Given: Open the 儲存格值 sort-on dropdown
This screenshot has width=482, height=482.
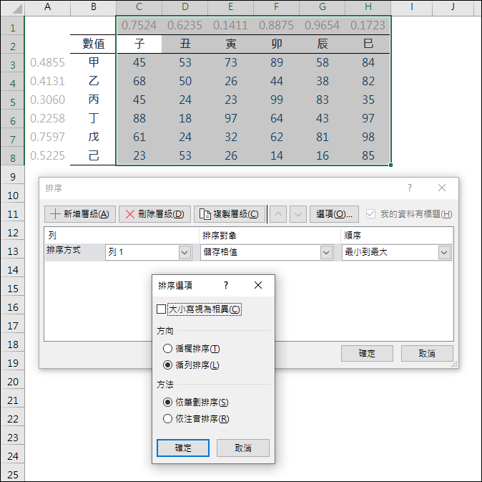Looking at the screenshot, I should (x=326, y=252).
